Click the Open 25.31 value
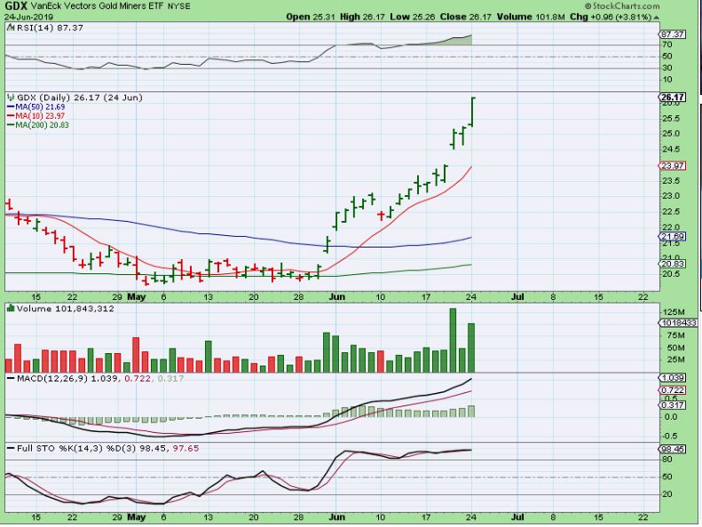The image size is (702, 527). click(x=311, y=17)
